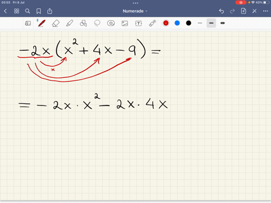Select the Eraser tool

pyautogui.click(x=56, y=24)
